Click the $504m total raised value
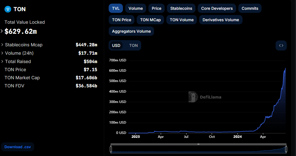 pos(90,61)
